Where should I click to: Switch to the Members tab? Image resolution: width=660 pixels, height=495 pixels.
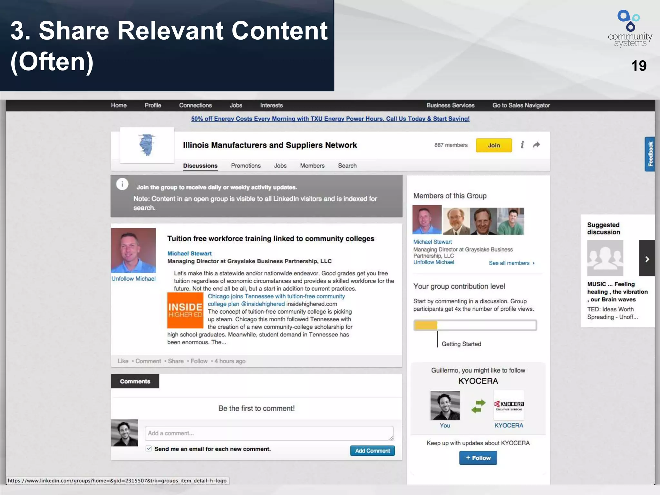[312, 166]
